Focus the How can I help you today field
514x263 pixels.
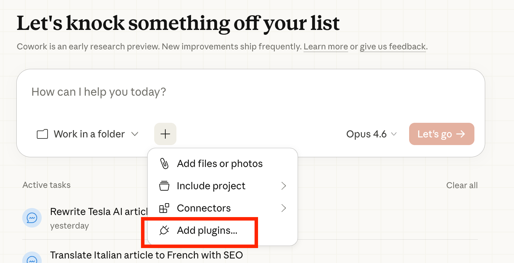(x=243, y=92)
